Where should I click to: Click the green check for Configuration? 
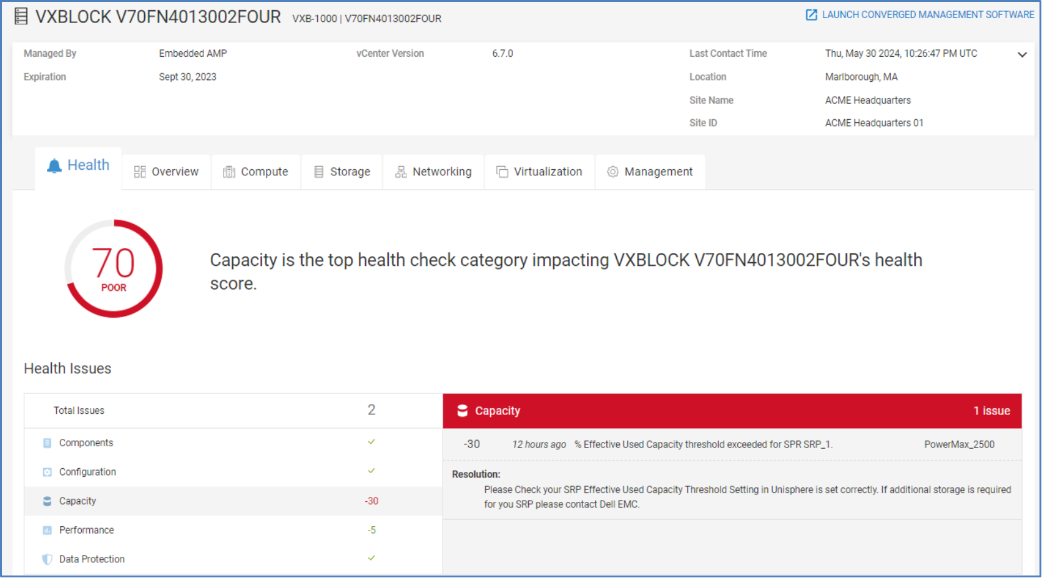click(371, 471)
